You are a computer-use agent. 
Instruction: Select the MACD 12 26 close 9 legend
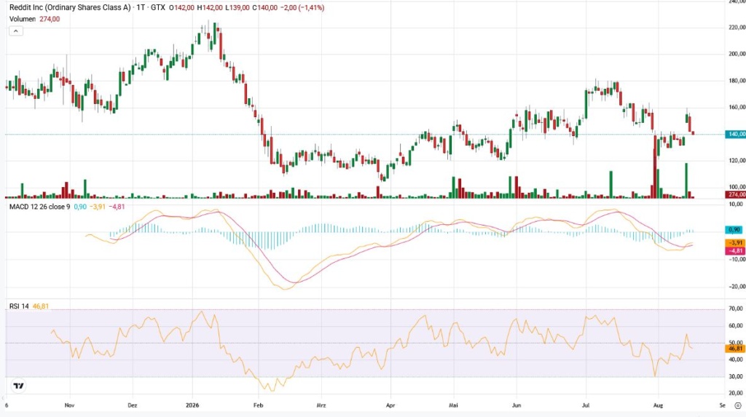pos(40,207)
